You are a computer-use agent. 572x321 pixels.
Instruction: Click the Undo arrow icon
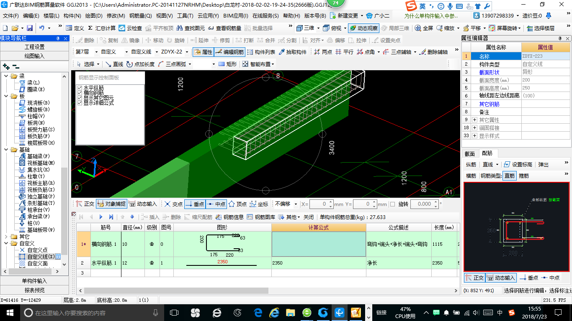pos(42,28)
